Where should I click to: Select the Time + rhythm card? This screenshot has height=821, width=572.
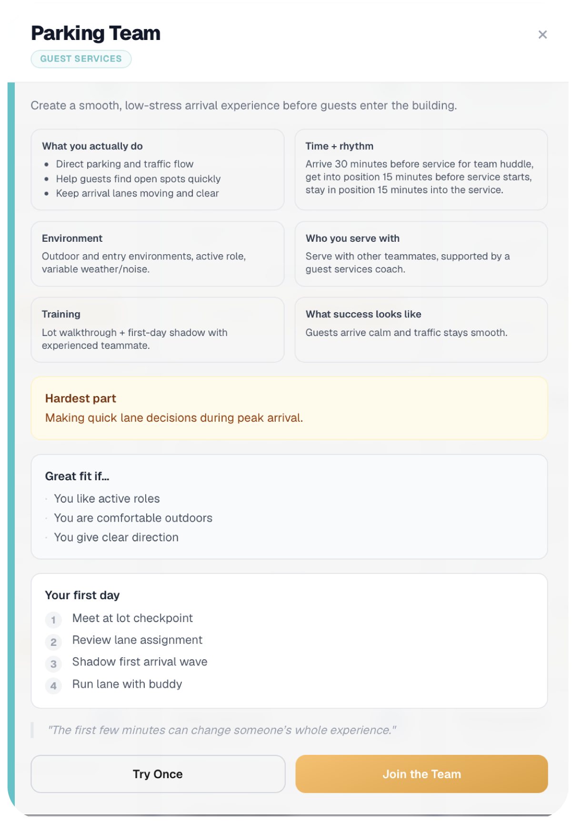(421, 169)
